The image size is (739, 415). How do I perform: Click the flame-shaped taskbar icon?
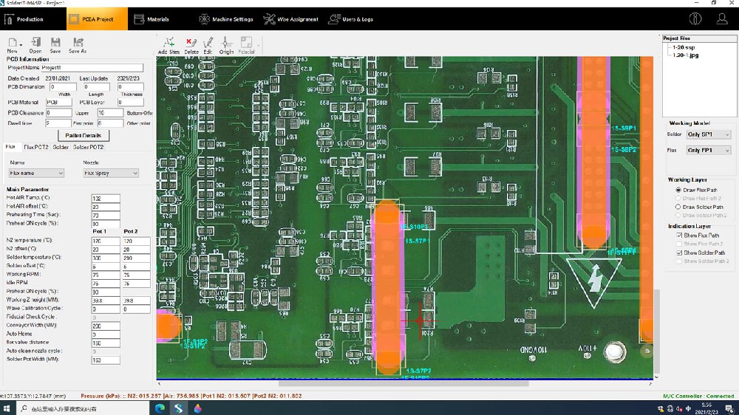(197, 408)
